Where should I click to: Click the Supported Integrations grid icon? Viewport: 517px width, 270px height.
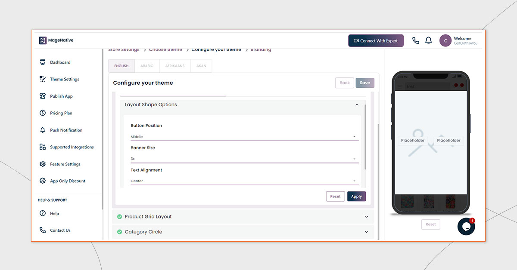43,147
